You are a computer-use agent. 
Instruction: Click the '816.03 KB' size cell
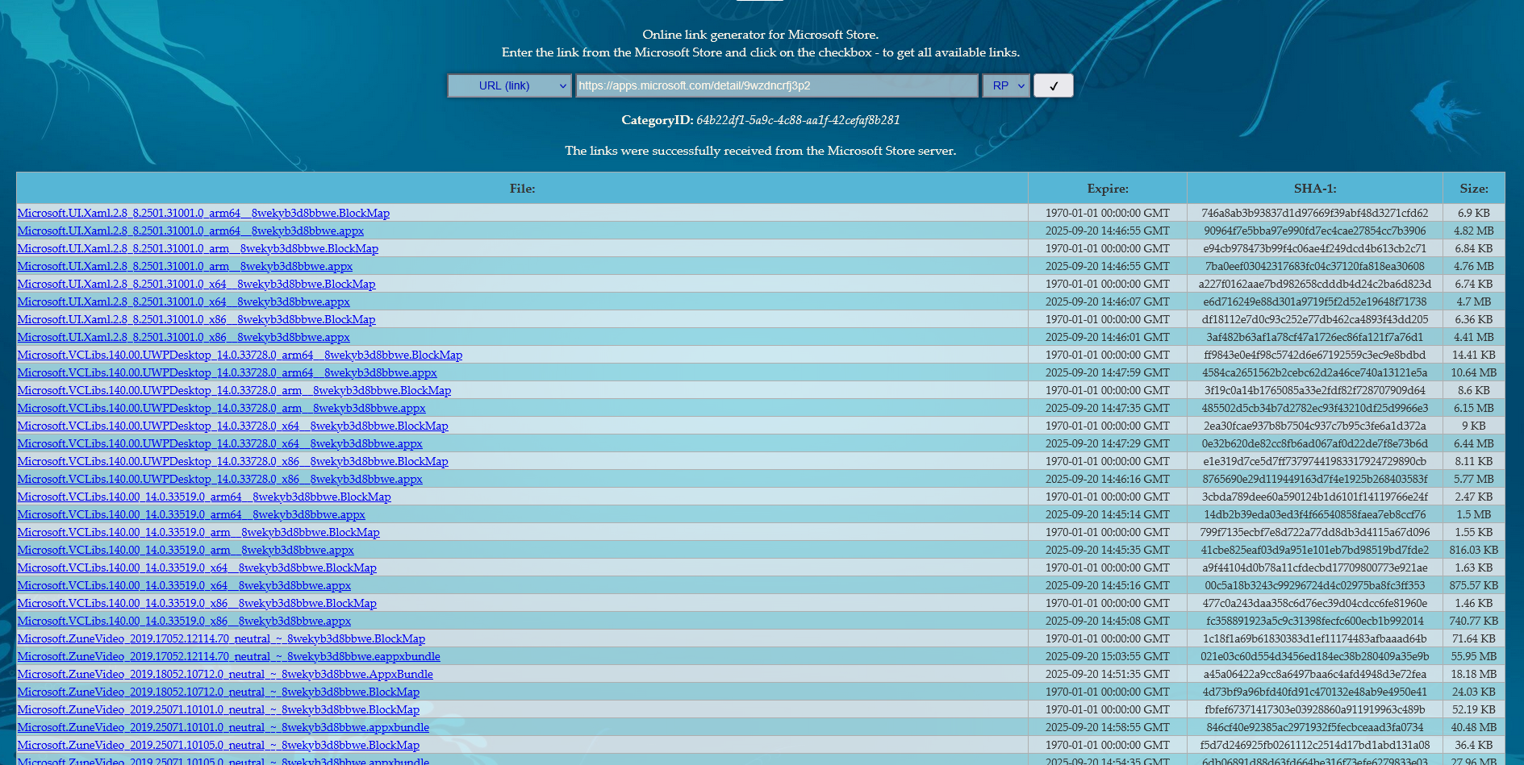tap(1474, 550)
